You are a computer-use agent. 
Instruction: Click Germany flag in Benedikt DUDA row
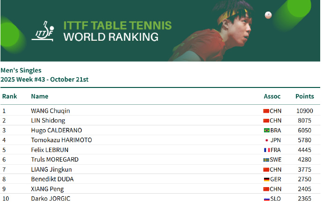(x=266, y=179)
